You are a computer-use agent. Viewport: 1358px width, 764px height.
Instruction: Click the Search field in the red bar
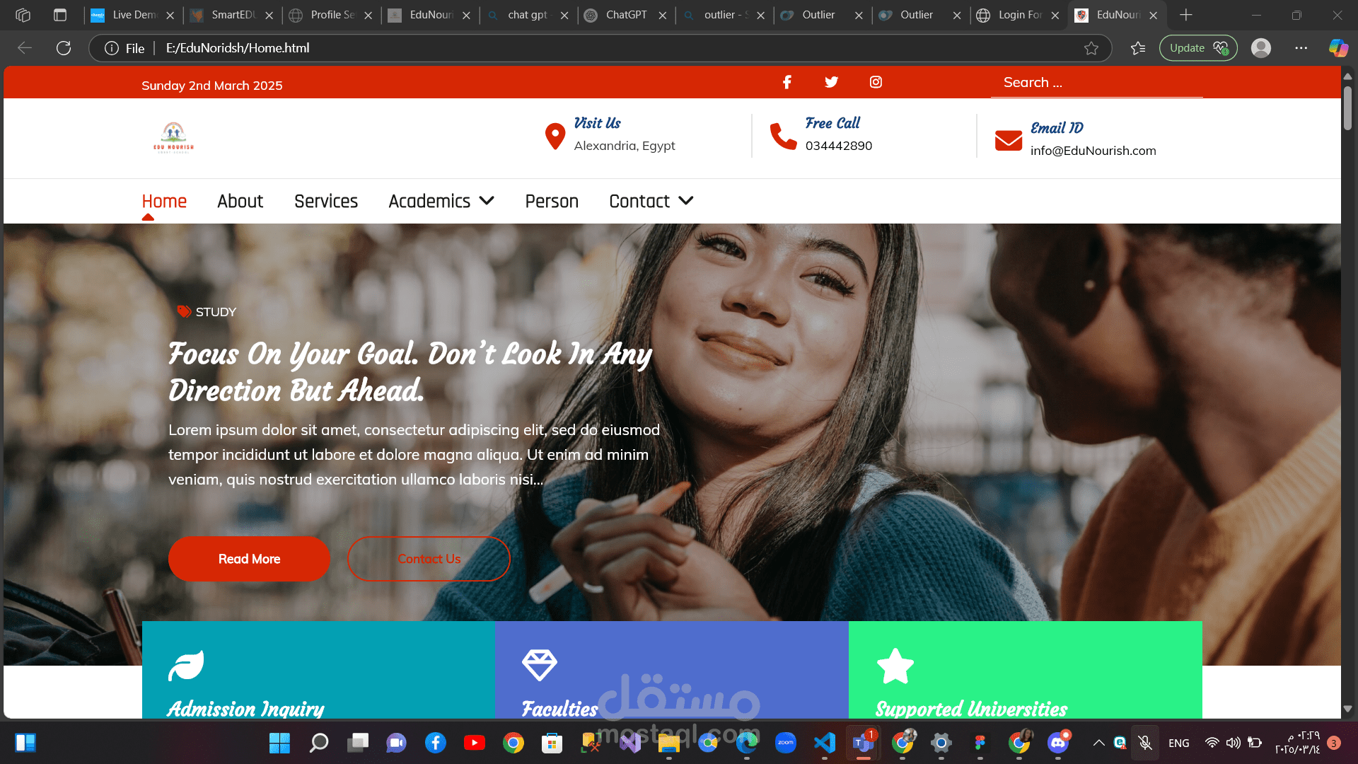(x=1096, y=83)
